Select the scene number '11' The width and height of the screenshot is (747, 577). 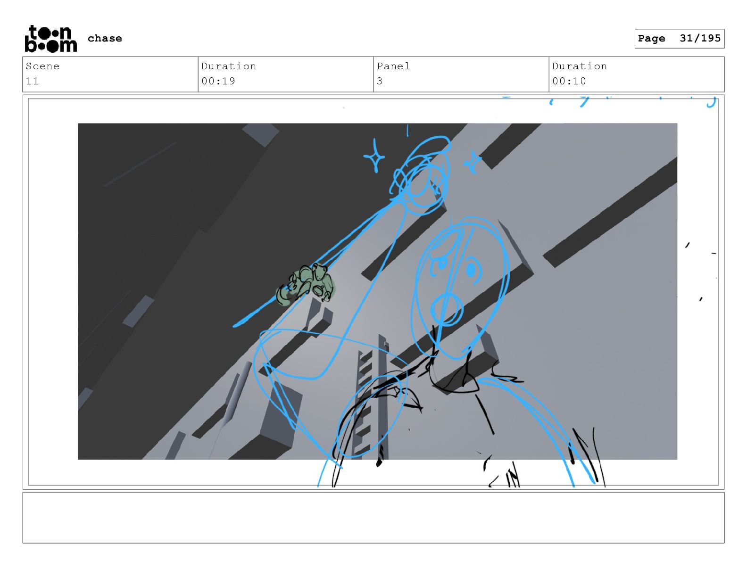click(x=32, y=81)
